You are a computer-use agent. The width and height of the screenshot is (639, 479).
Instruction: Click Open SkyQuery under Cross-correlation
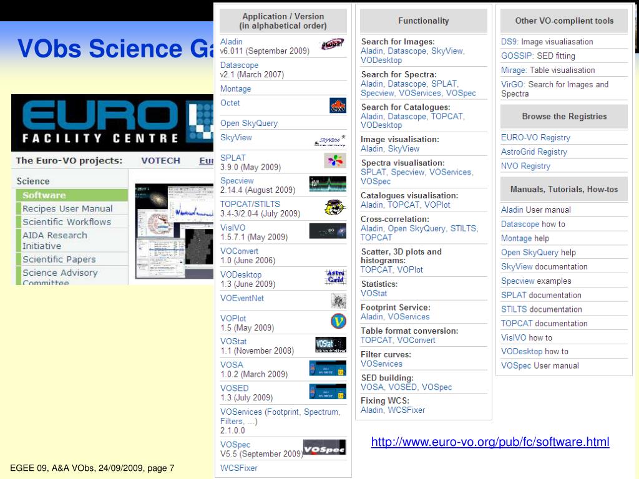point(416,228)
